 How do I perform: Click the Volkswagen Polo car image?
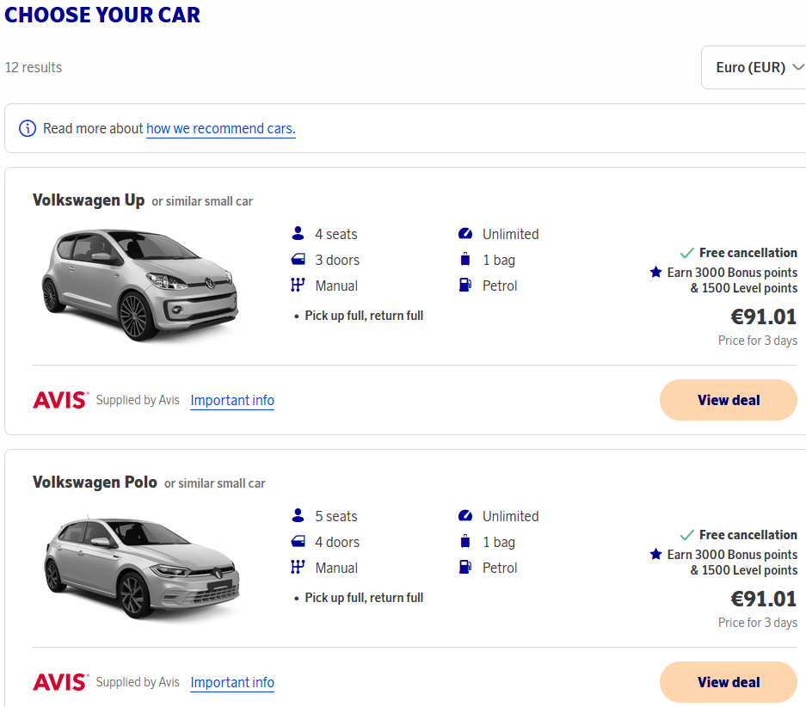tap(142, 568)
